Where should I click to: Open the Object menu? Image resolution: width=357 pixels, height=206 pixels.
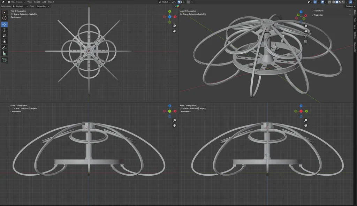[x=51, y=2]
